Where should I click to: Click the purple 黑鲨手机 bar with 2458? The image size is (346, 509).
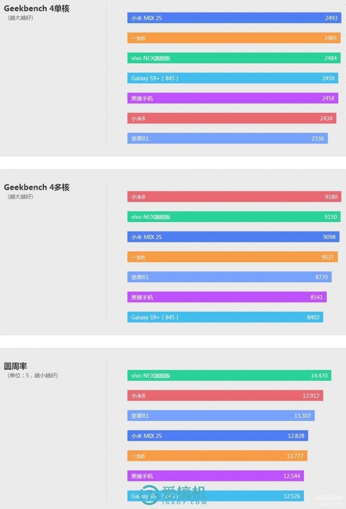coord(233,98)
